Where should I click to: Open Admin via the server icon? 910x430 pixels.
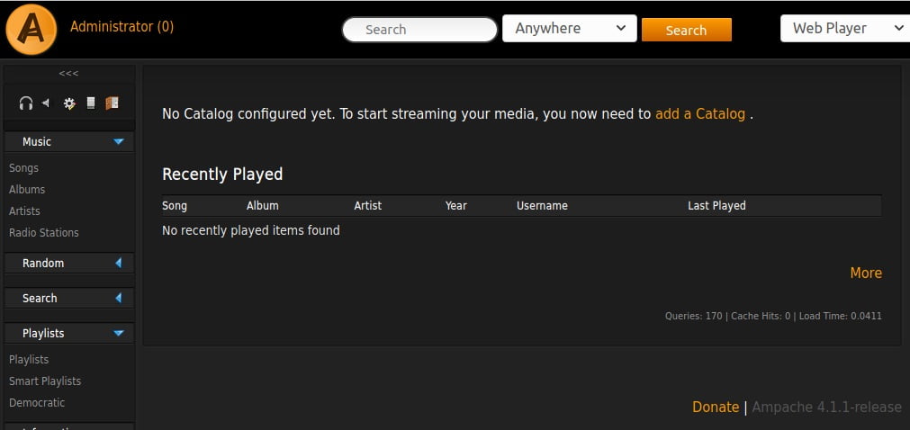(90, 103)
